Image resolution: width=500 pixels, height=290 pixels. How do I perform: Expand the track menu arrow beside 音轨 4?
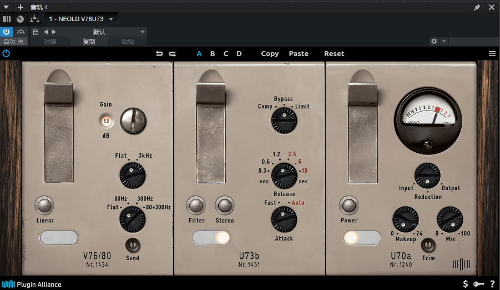pyautogui.click(x=6, y=7)
